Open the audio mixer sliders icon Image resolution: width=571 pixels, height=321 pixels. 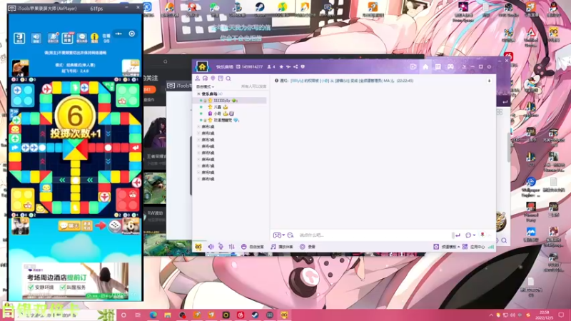click(231, 247)
